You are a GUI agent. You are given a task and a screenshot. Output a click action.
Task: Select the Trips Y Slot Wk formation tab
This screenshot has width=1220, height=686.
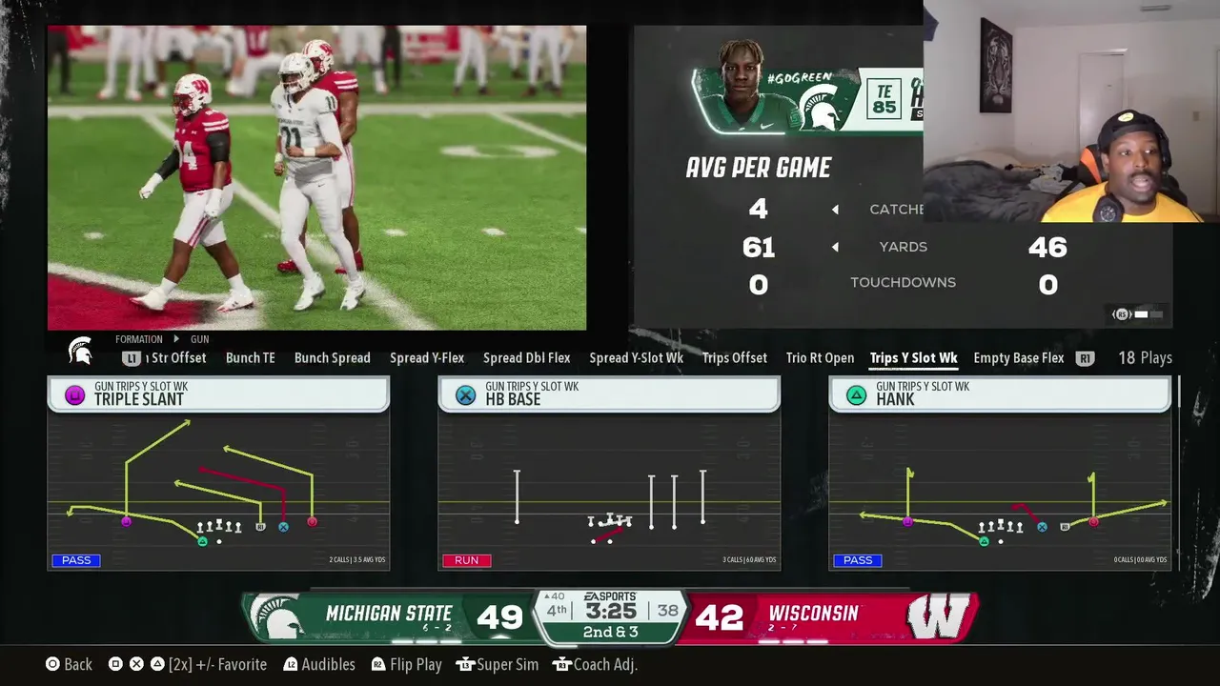point(914,358)
